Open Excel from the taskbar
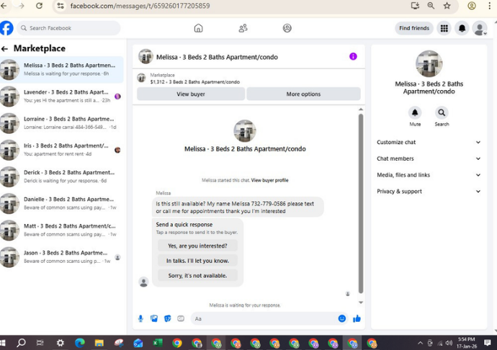The width and height of the screenshot is (497, 350). pos(158,343)
